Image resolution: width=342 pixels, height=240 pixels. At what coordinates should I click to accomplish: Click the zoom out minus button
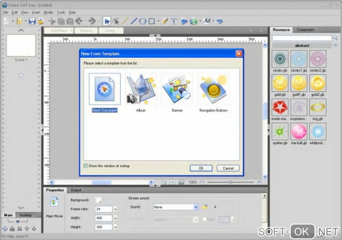point(202,182)
